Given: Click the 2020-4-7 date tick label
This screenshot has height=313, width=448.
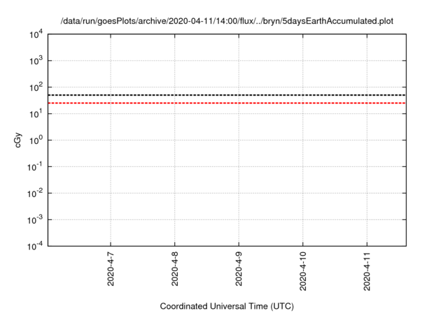Looking at the screenshot, I should click(111, 269).
